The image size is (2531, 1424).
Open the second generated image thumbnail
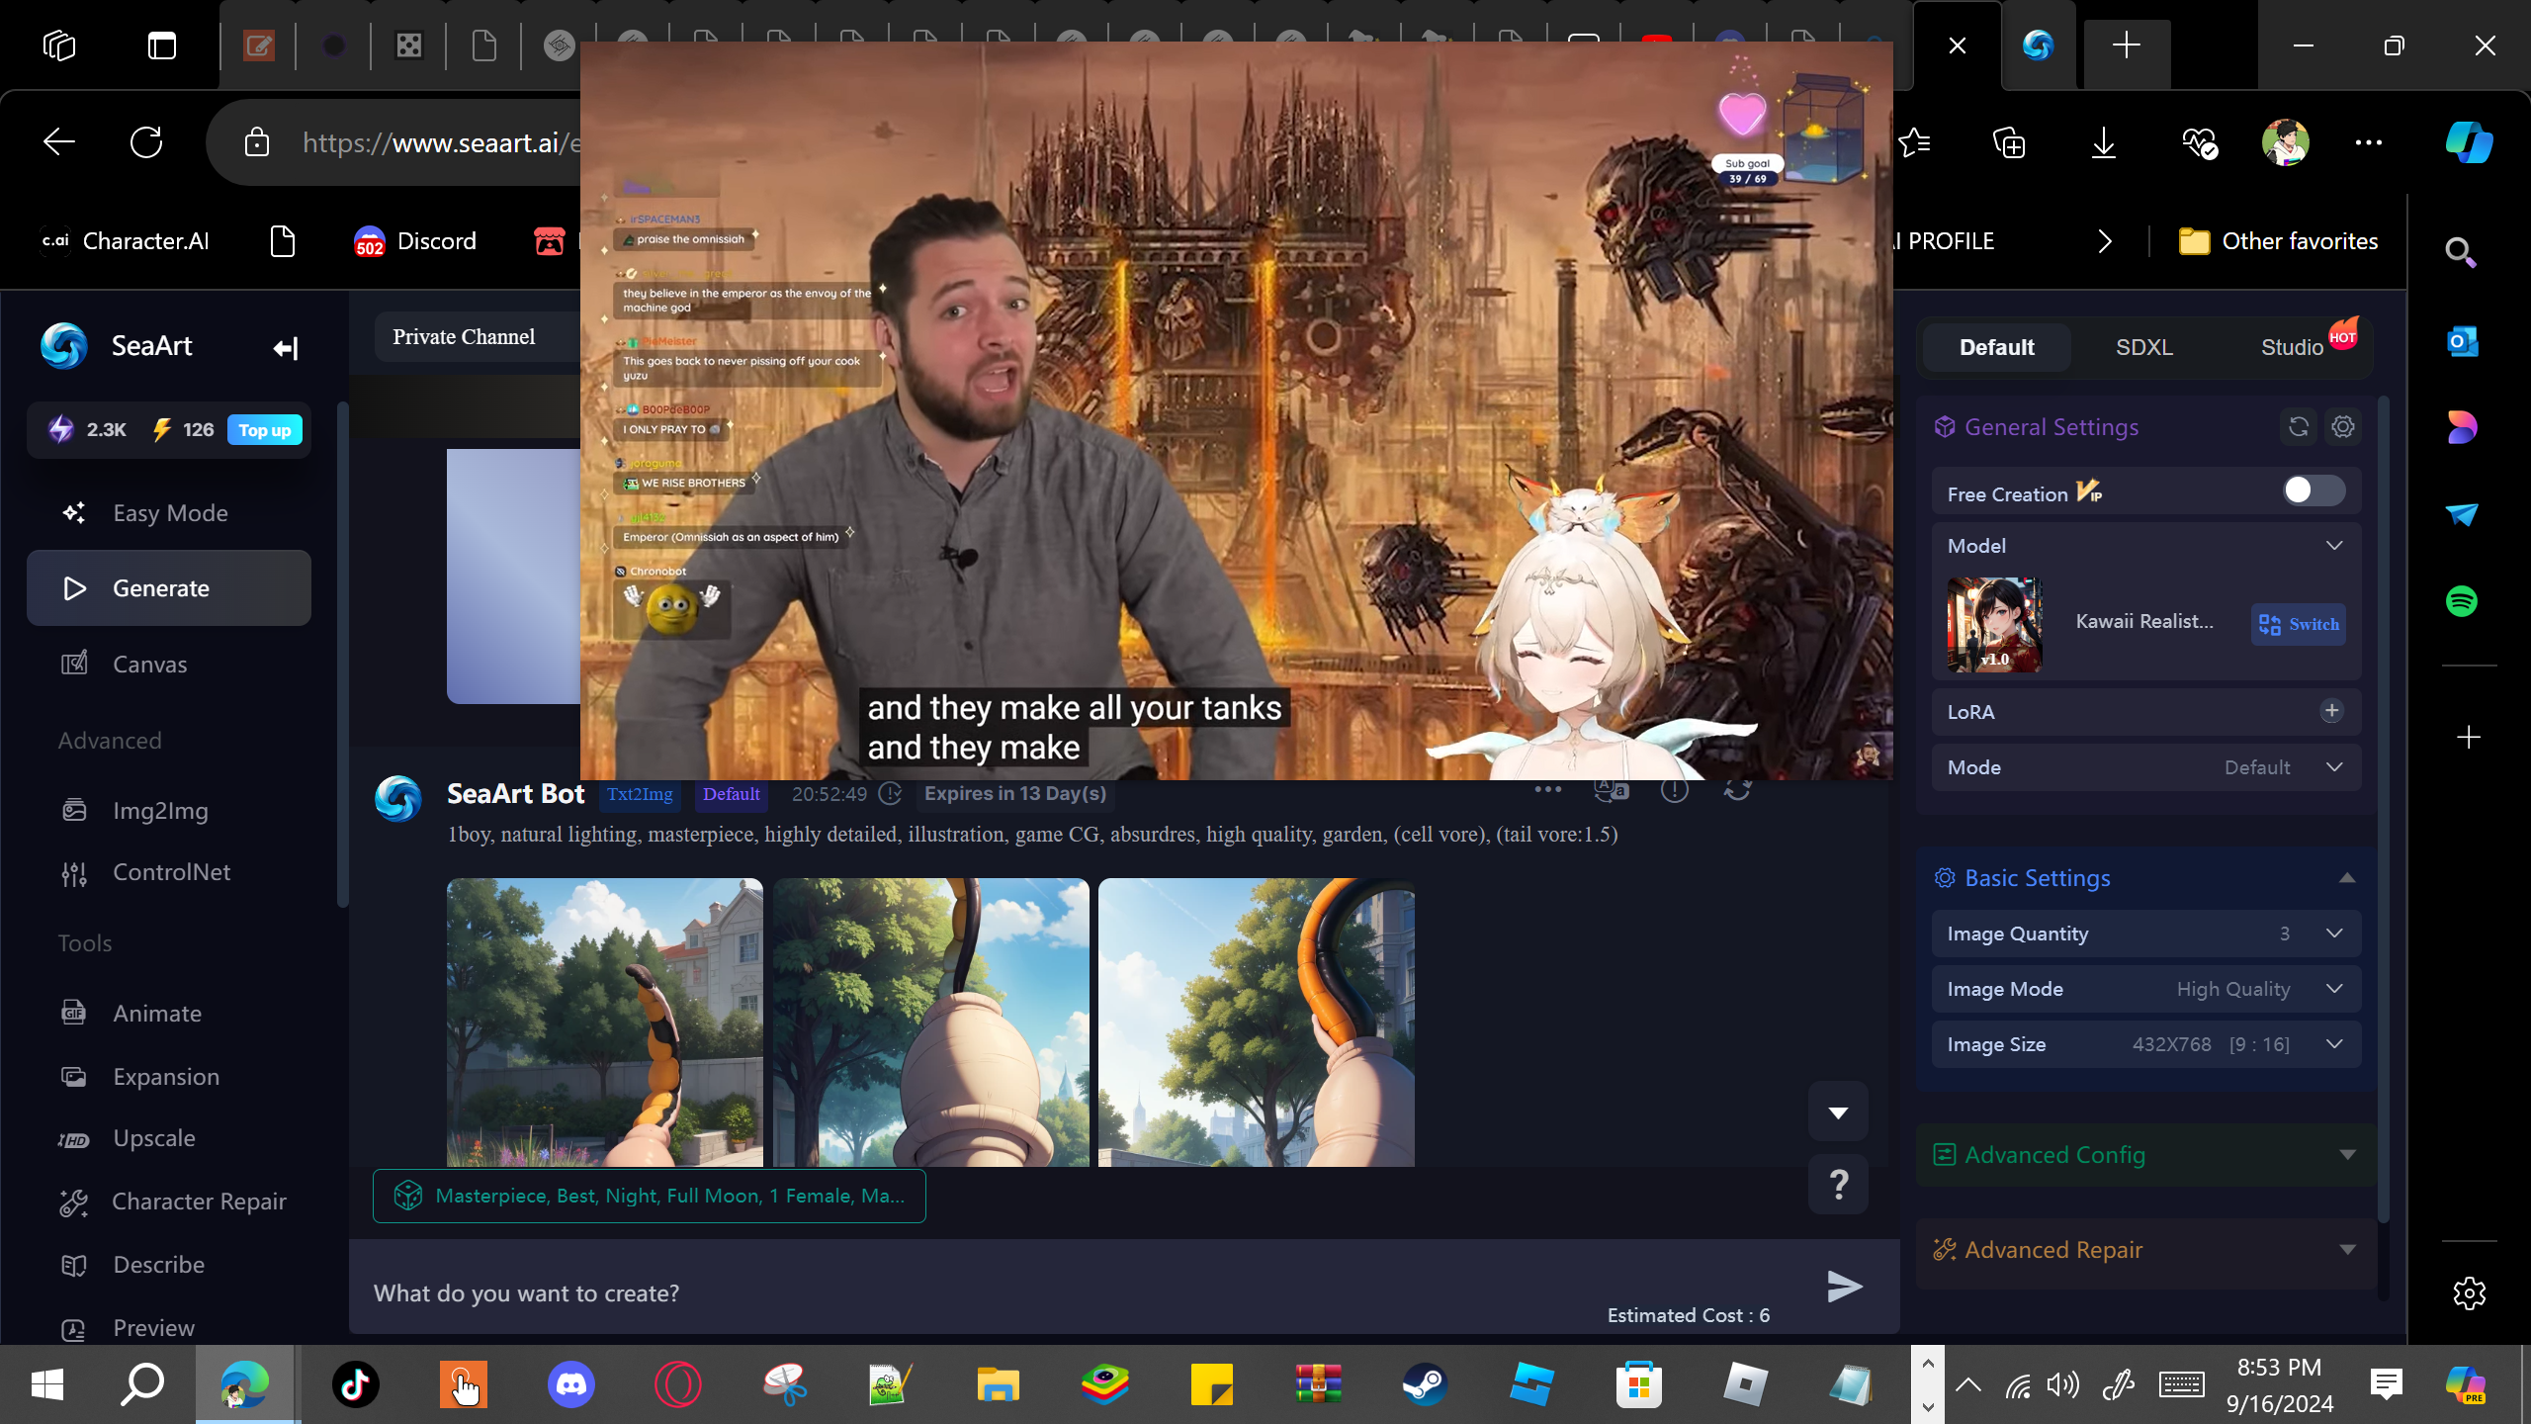931,1022
